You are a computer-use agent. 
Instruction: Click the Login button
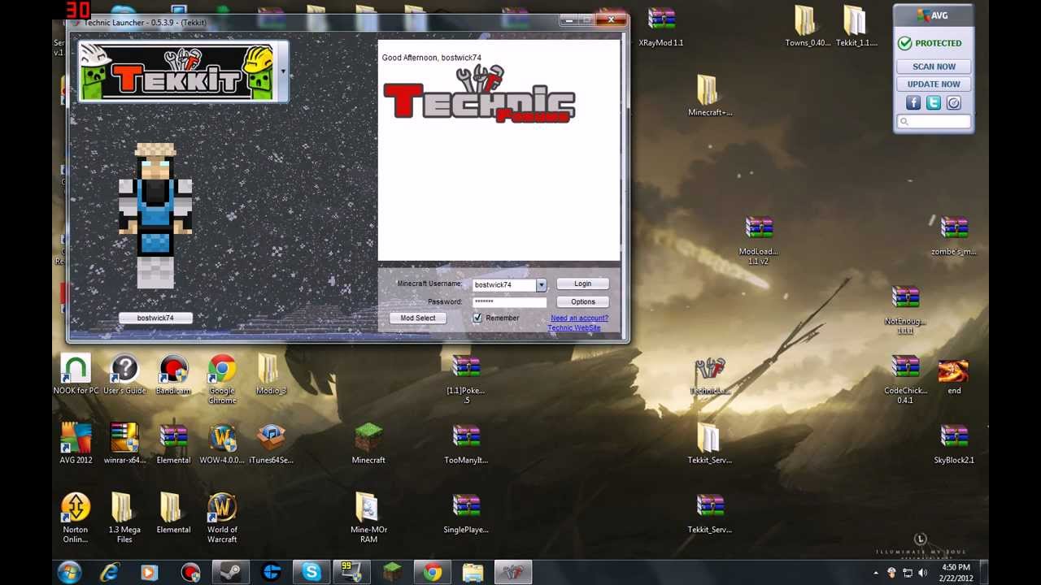(x=582, y=284)
